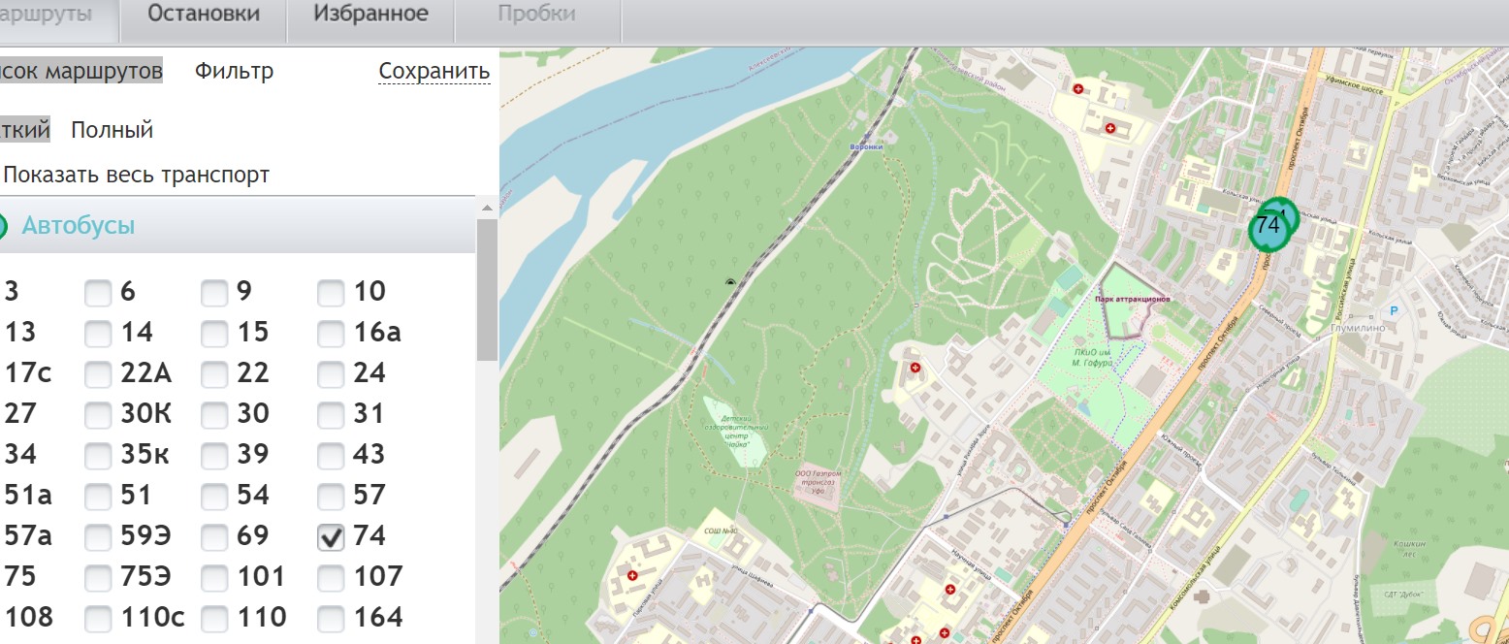This screenshot has height=644, width=1509.
Task: Click the small black viewpoint icon in forest
Action: point(730,281)
